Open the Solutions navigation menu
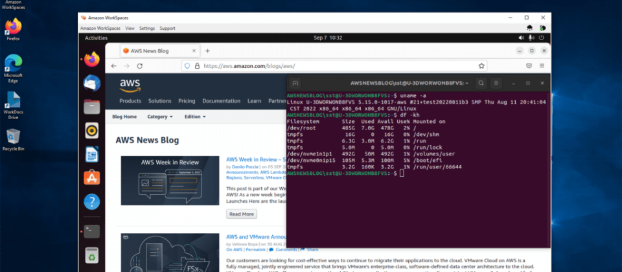This screenshot has width=622, height=272. (160, 101)
